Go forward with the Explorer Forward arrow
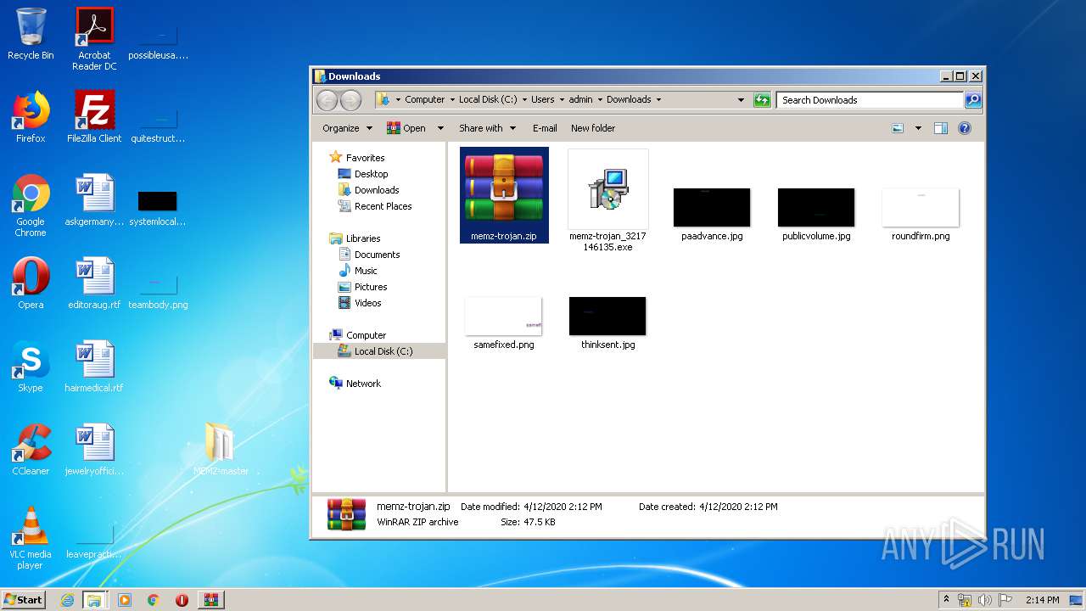This screenshot has width=1086, height=611. pos(350,100)
